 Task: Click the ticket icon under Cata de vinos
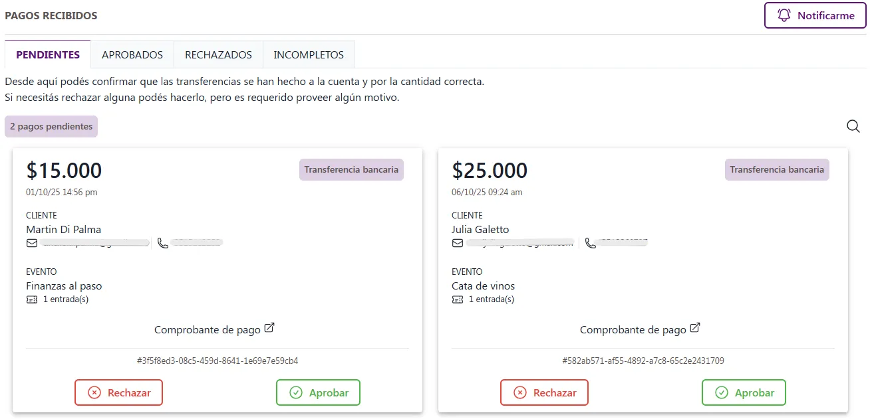coord(458,299)
